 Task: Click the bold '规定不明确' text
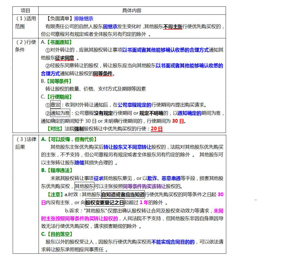point(151,113)
